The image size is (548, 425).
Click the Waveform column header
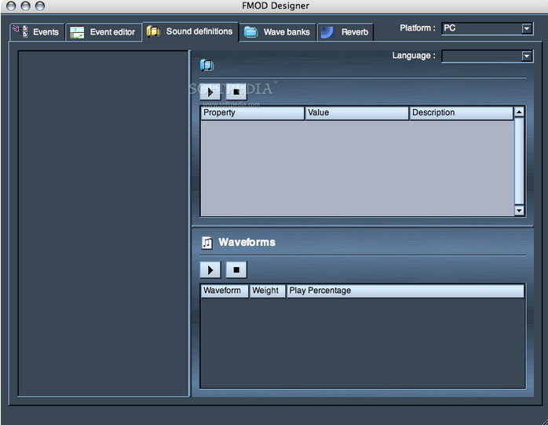tap(225, 291)
